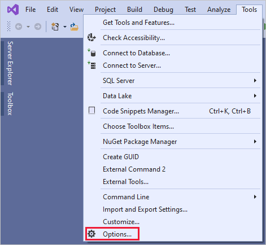Open the Project menu
The image size is (266, 245).
105,10
